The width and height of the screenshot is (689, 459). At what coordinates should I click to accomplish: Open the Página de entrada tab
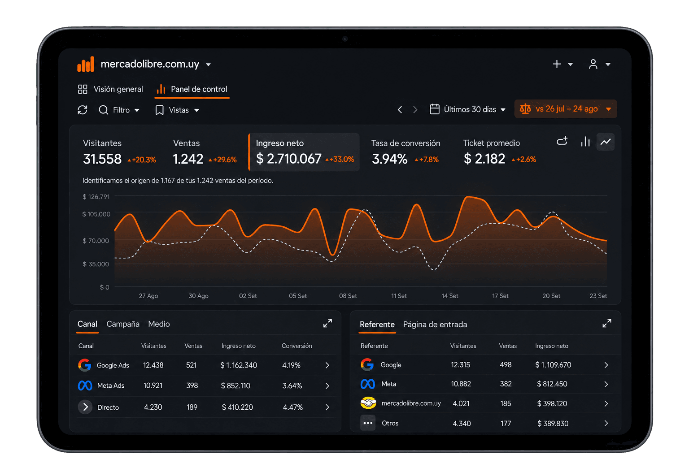point(435,324)
